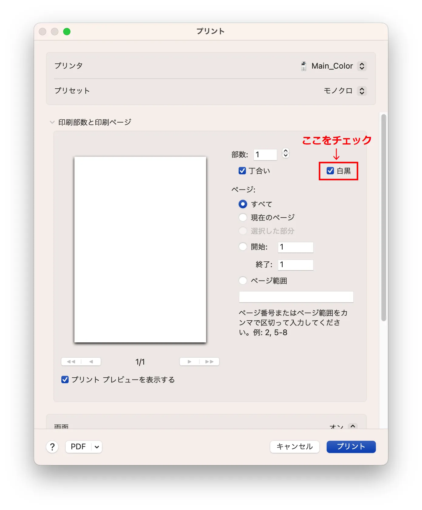Click the 部数 copies input field

[x=265, y=155]
